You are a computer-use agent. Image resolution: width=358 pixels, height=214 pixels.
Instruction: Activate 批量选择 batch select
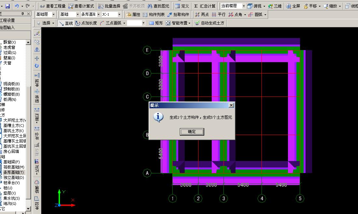point(109,6)
